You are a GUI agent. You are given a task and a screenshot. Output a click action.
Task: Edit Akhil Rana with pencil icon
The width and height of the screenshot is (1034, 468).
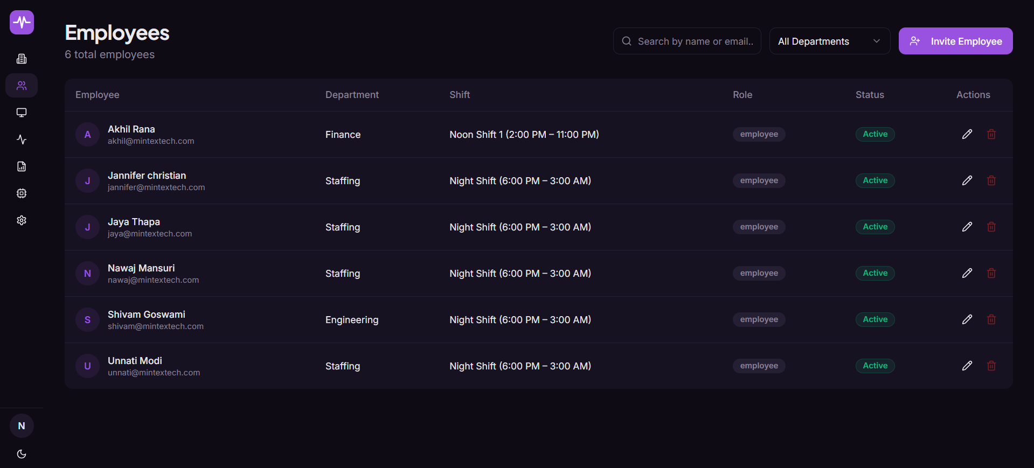pos(967,134)
